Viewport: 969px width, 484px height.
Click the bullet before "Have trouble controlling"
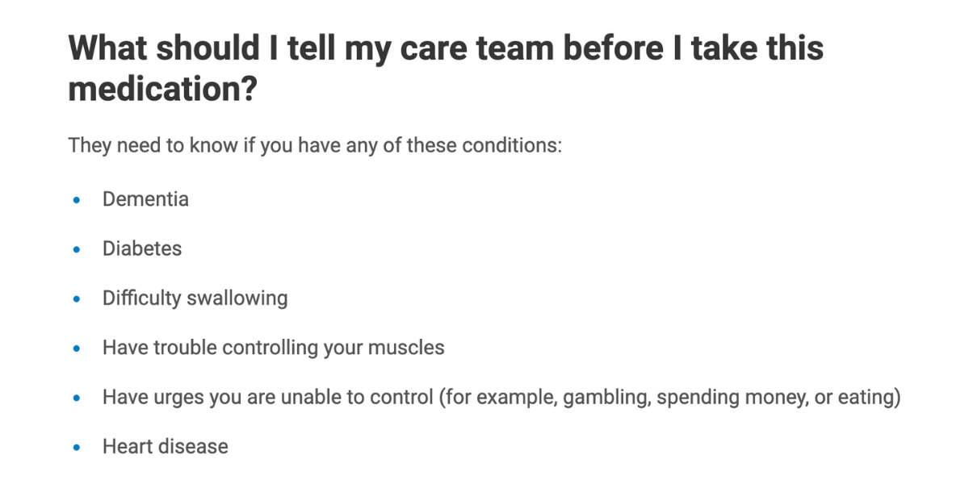(x=77, y=348)
